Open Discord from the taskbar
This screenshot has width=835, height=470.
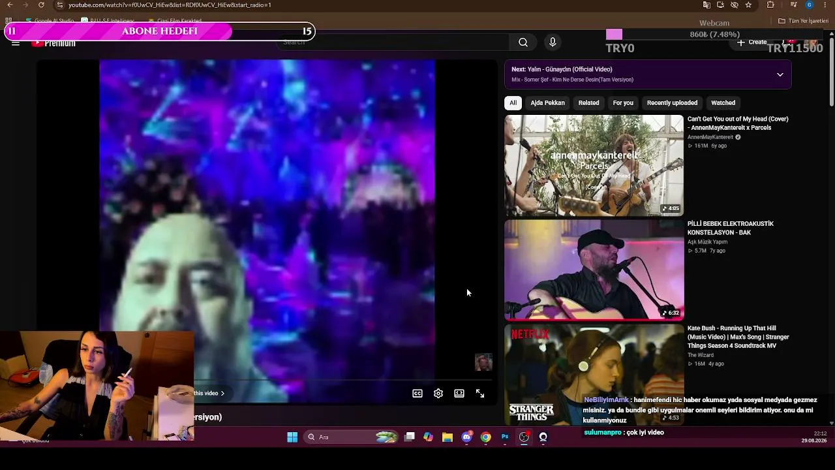[466, 437]
